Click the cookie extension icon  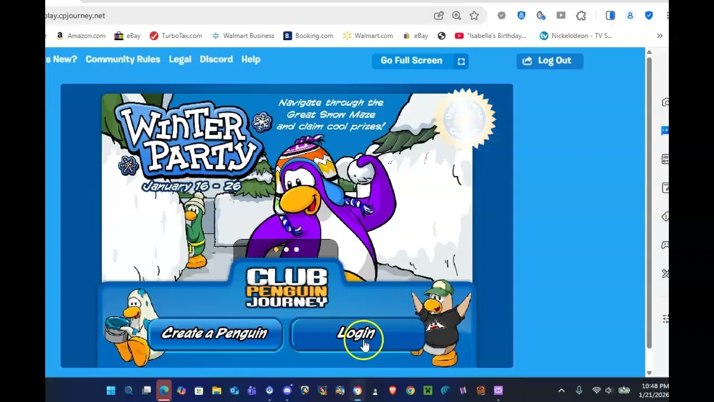pyautogui.click(x=541, y=16)
